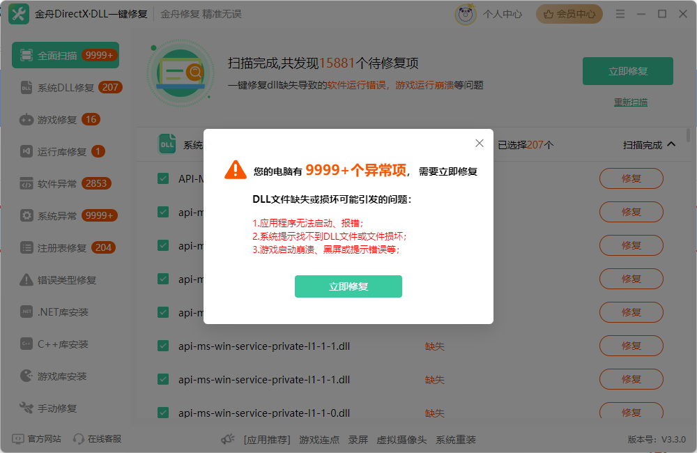697x453 pixels.
Task: Uncheck the fifth row api-m checkbox
Action: click(163, 312)
